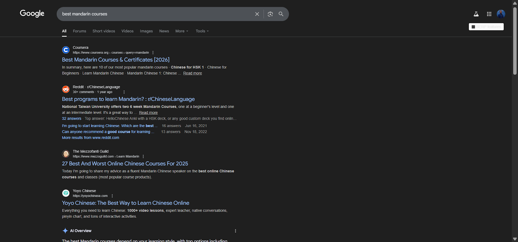Click the Mezzofanti Guild favicon
The image size is (518, 242).
tap(66, 154)
